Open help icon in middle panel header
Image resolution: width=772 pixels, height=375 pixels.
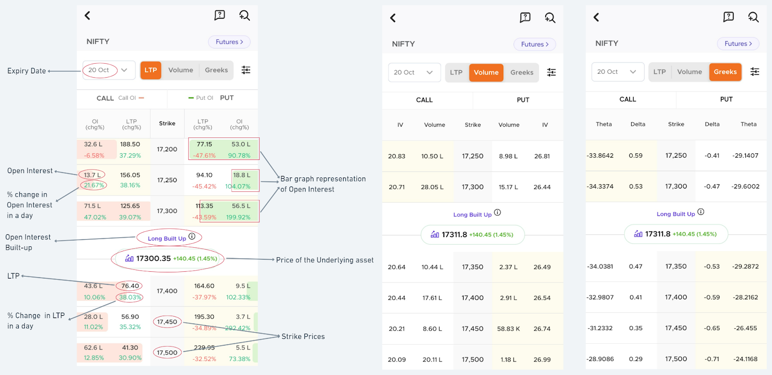525,18
